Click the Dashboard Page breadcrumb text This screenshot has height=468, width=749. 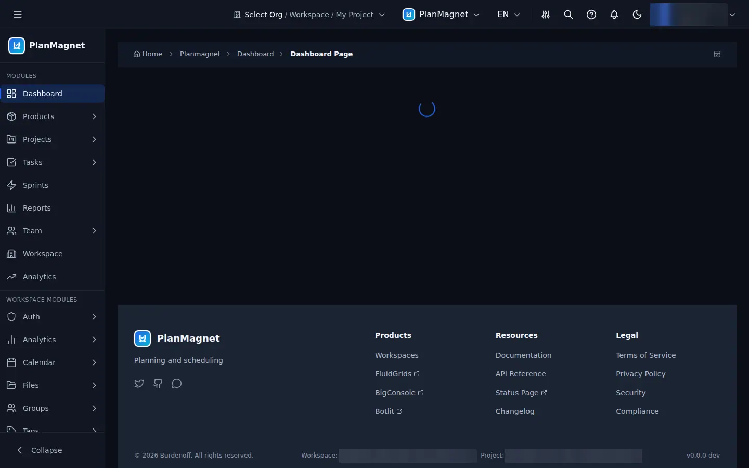click(321, 54)
